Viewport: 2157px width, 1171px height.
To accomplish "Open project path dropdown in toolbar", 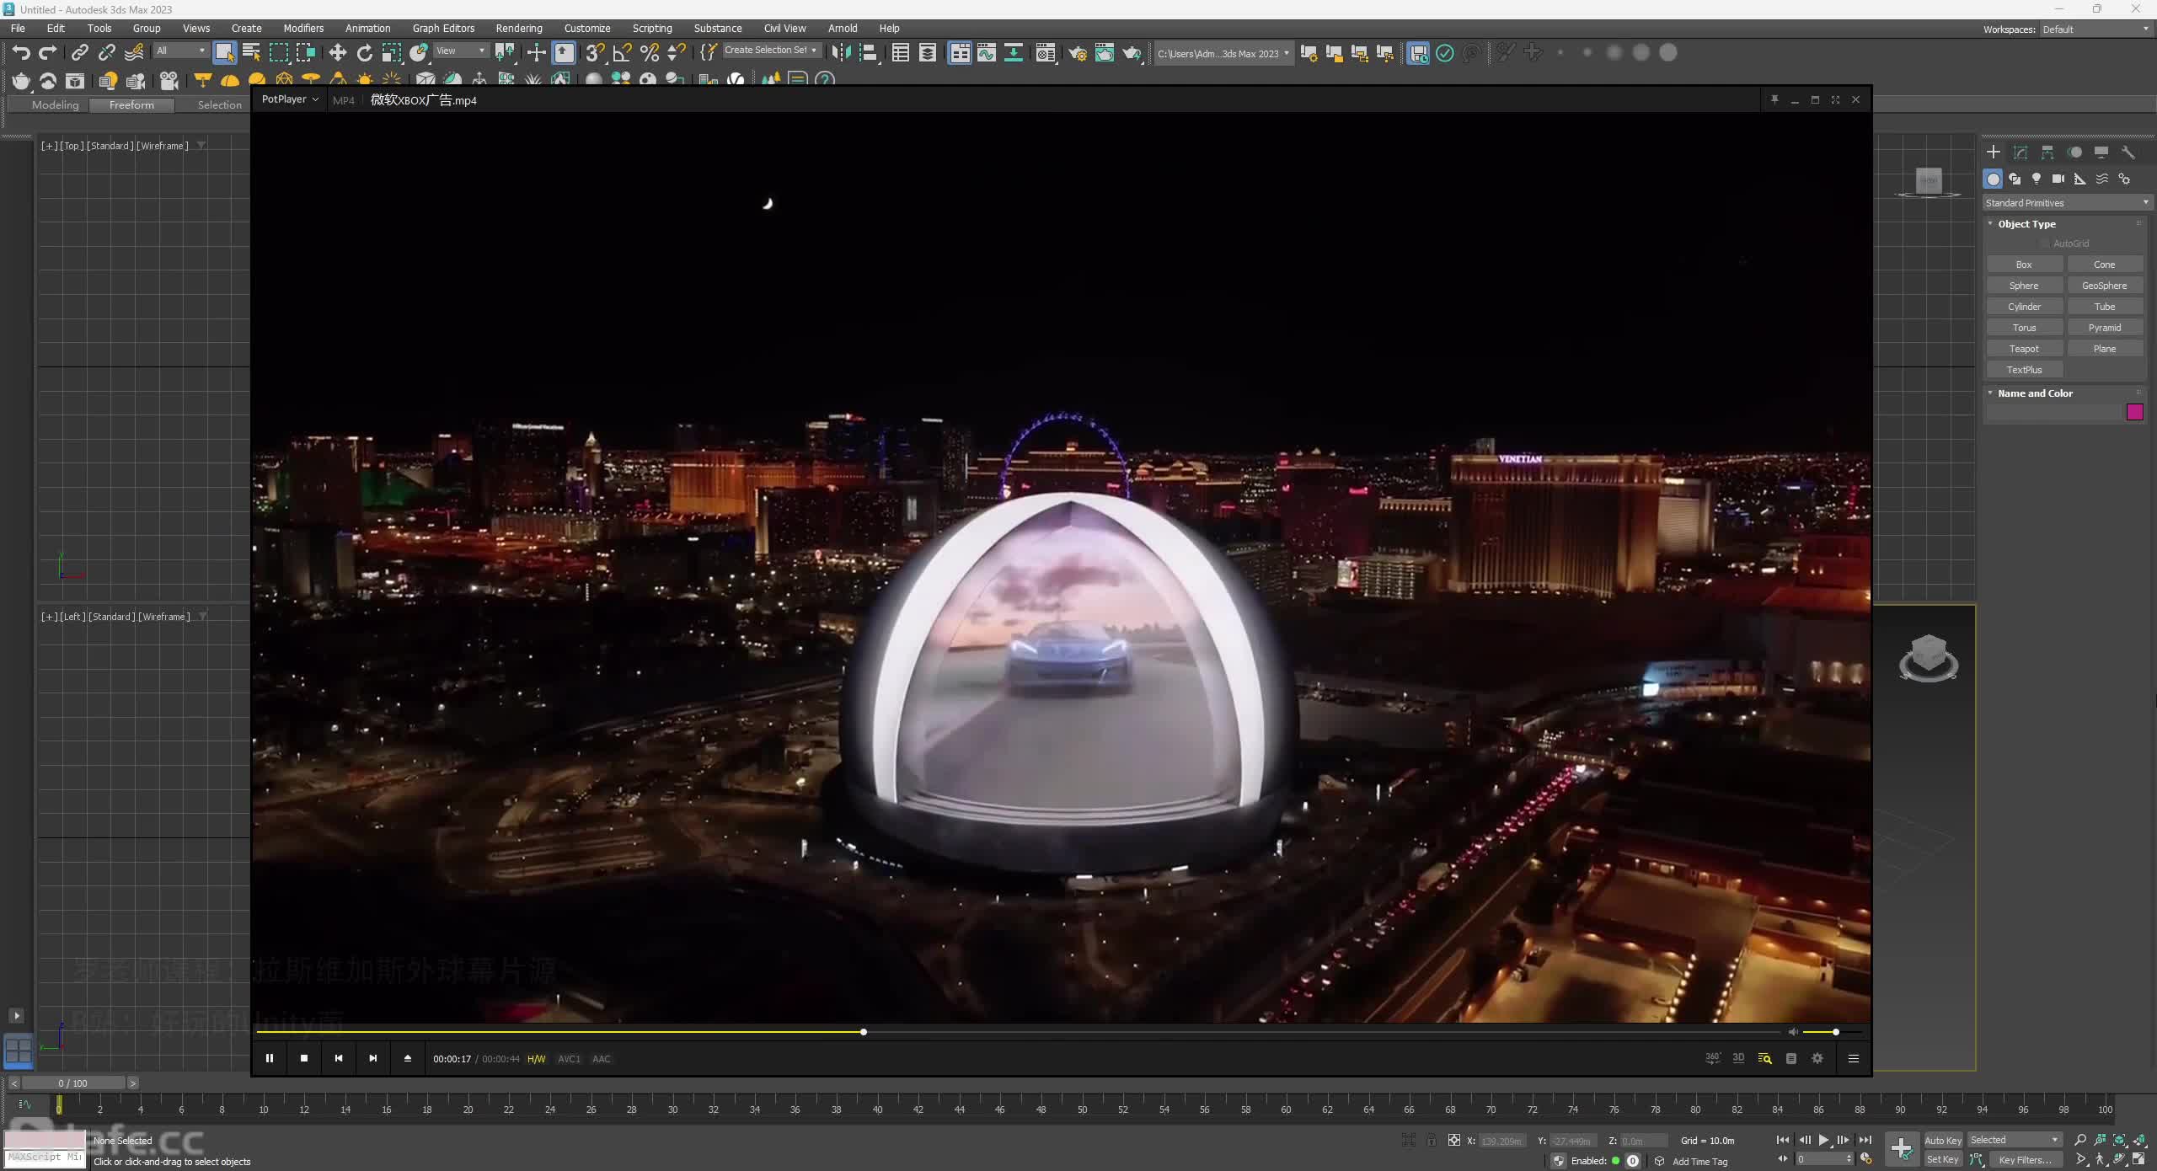I will (x=1223, y=53).
